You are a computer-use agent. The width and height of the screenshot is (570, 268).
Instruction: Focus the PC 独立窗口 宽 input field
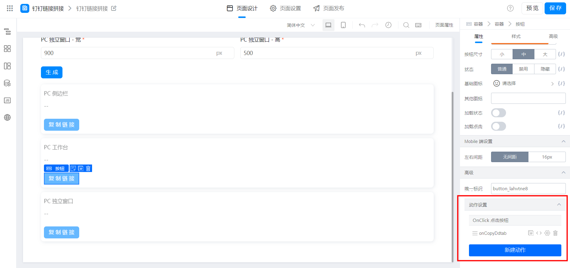137,53
